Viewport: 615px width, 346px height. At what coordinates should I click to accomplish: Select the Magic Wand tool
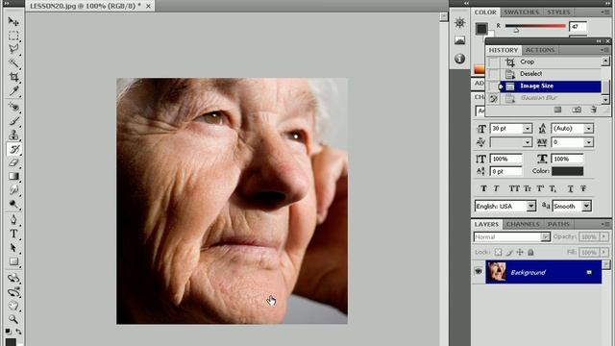click(x=13, y=63)
